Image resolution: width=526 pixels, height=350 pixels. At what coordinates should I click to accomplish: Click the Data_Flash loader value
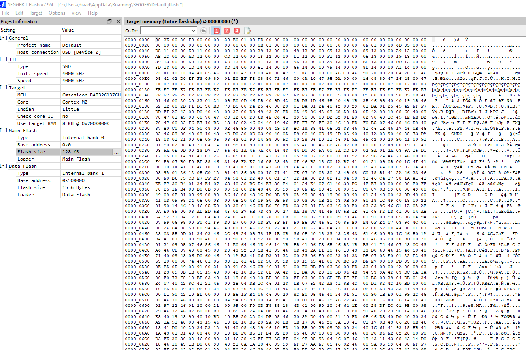coord(76,195)
